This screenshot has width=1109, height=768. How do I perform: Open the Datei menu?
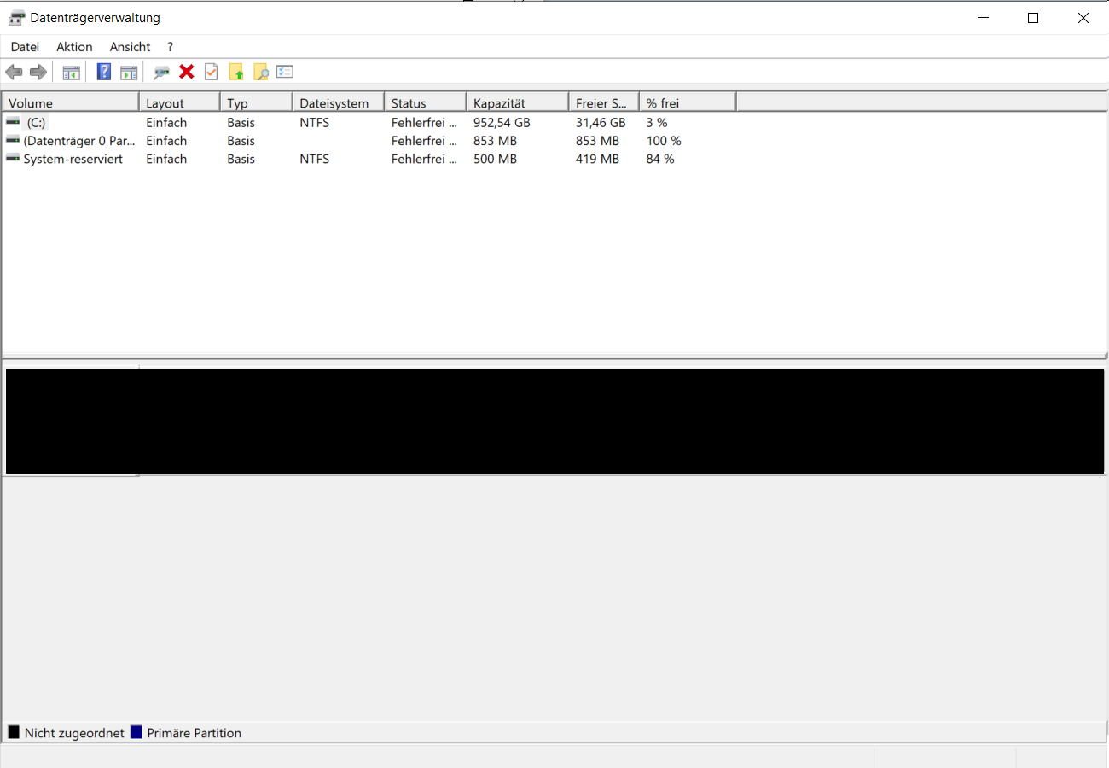pyautogui.click(x=25, y=47)
